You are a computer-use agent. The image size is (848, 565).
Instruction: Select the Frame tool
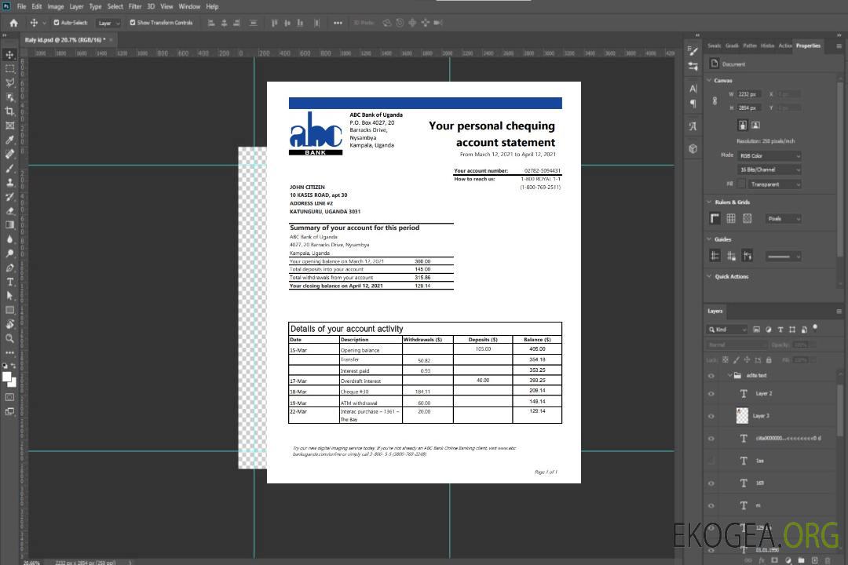tap(9, 126)
